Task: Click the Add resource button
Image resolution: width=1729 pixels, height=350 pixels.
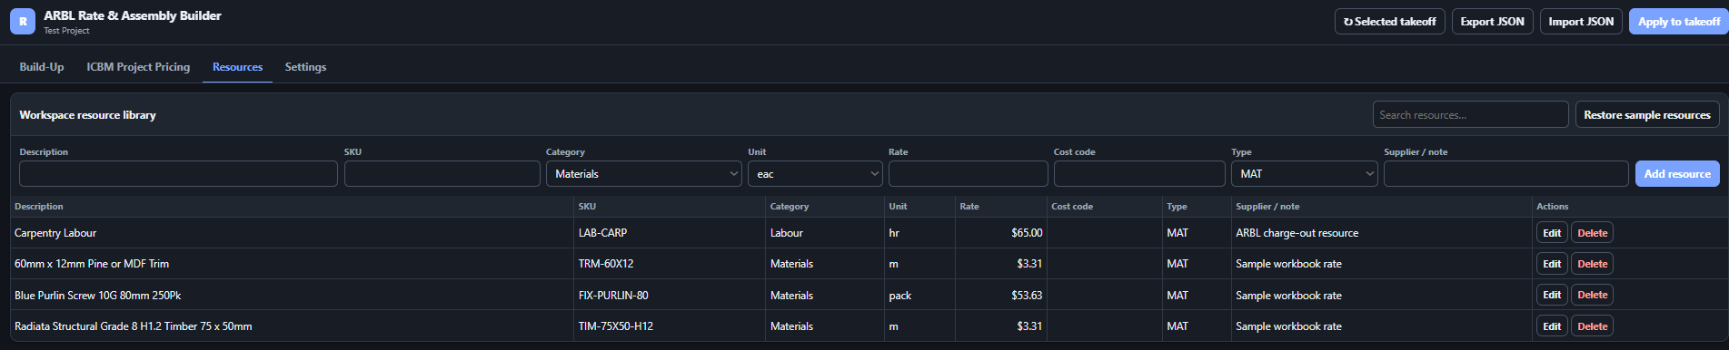Action: [1676, 174]
